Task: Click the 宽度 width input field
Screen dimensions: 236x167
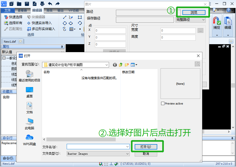Action: coord(178,31)
